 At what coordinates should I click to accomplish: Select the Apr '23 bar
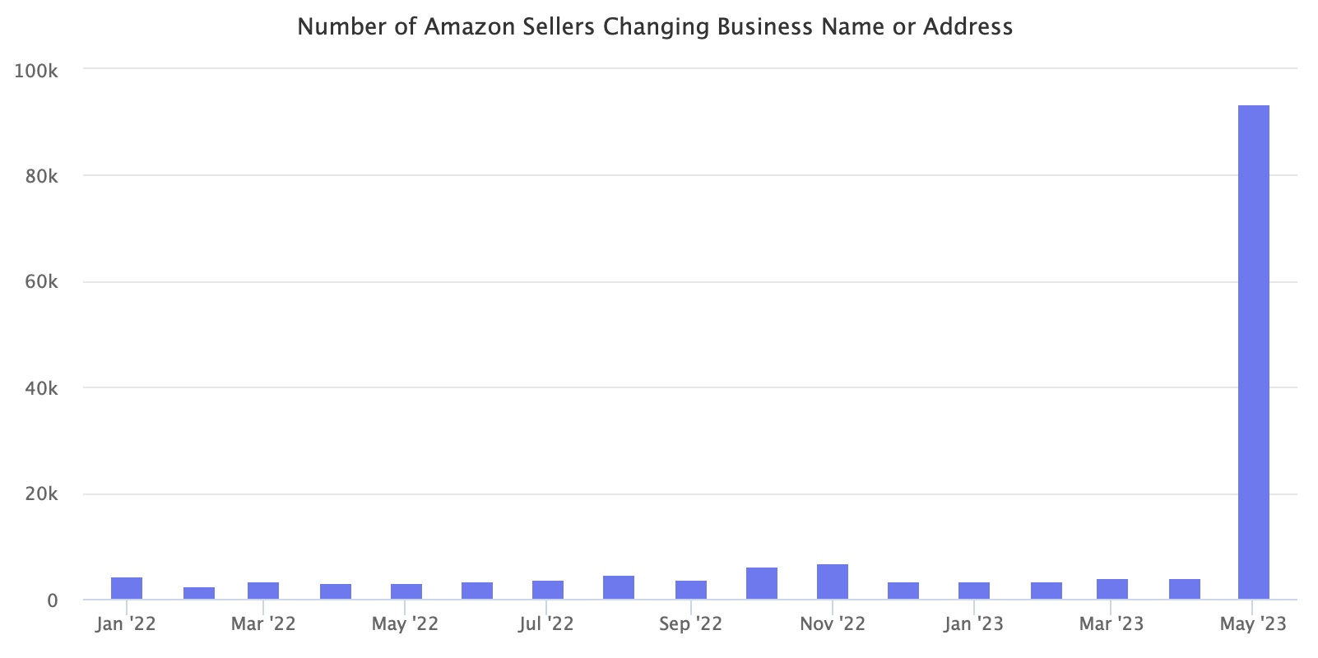pyautogui.click(x=1185, y=589)
